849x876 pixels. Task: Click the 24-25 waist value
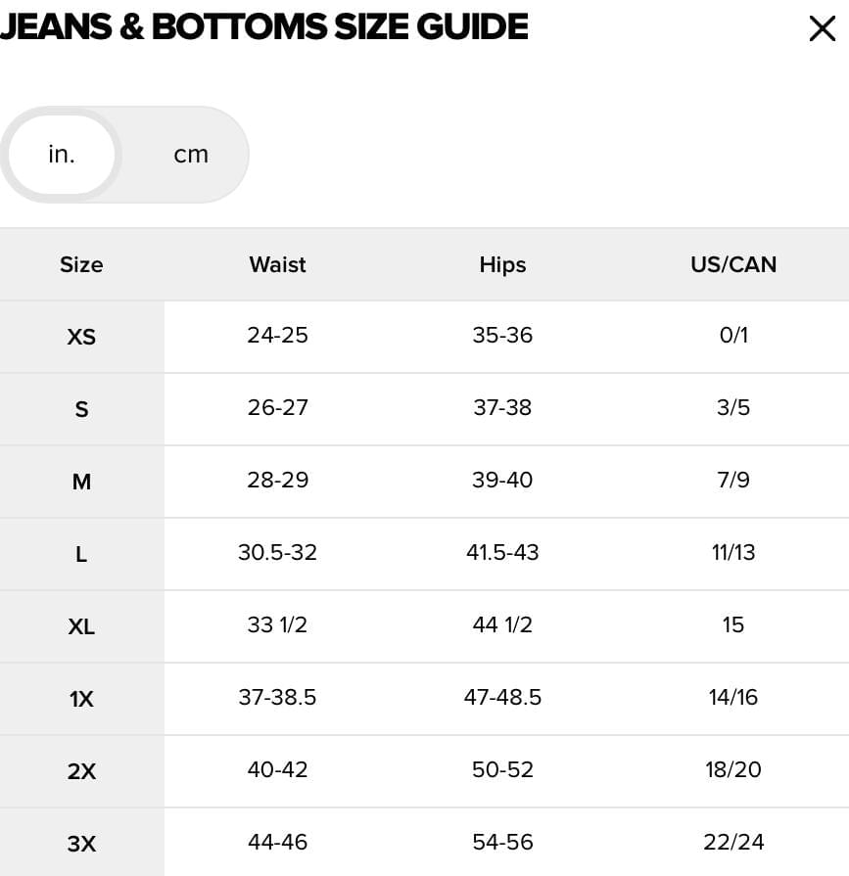click(x=278, y=335)
